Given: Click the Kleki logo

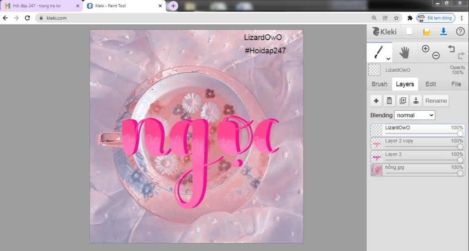Looking at the screenshot, I should pos(384,32).
